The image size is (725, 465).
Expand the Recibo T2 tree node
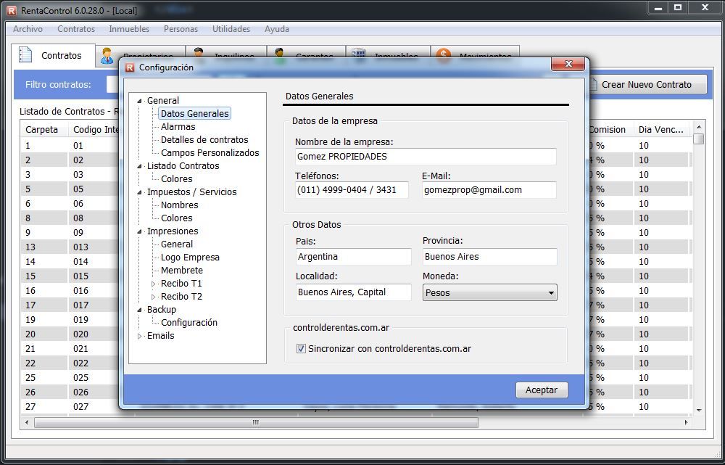click(x=154, y=297)
